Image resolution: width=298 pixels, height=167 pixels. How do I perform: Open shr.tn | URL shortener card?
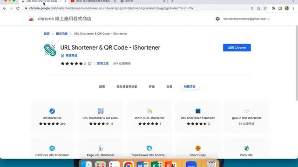(149, 116)
